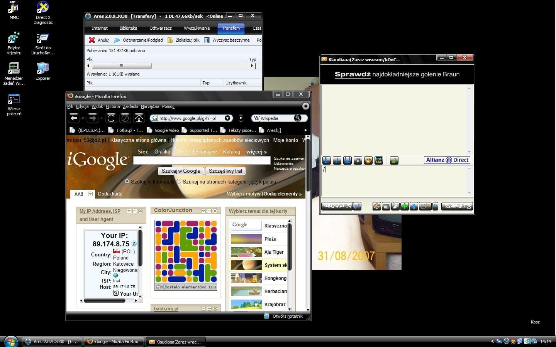Switch to Ares in the taskbar
The width and height of the screenshot is (556, 347).
click(51, 342)
